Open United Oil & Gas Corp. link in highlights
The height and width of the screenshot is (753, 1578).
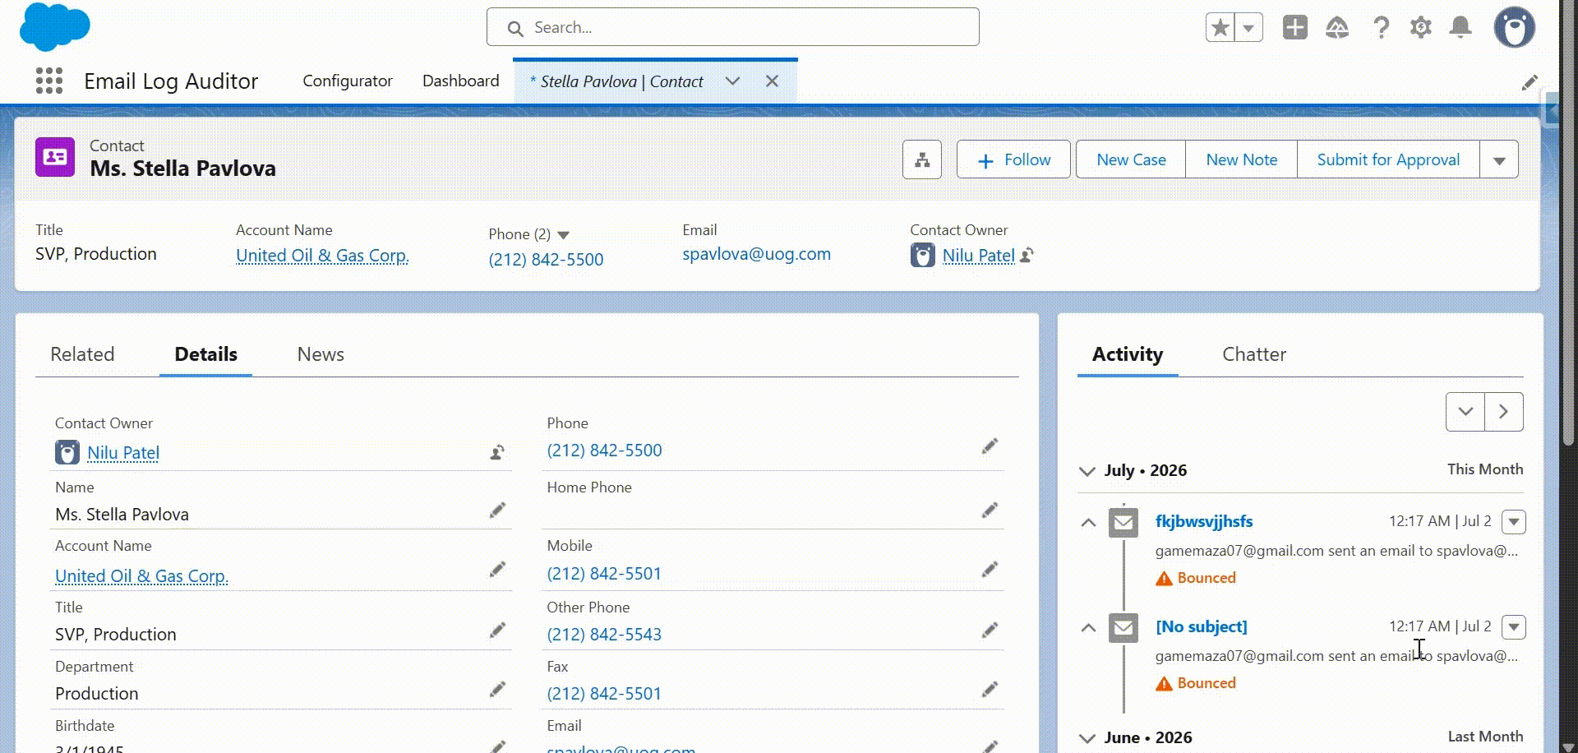click(x=322, y=256)
